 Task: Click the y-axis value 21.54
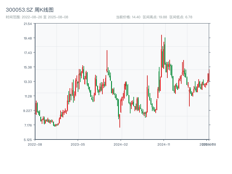click(x=28, y=24)
